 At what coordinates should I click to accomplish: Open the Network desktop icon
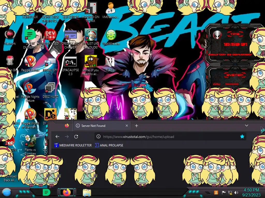coord(10,35)
